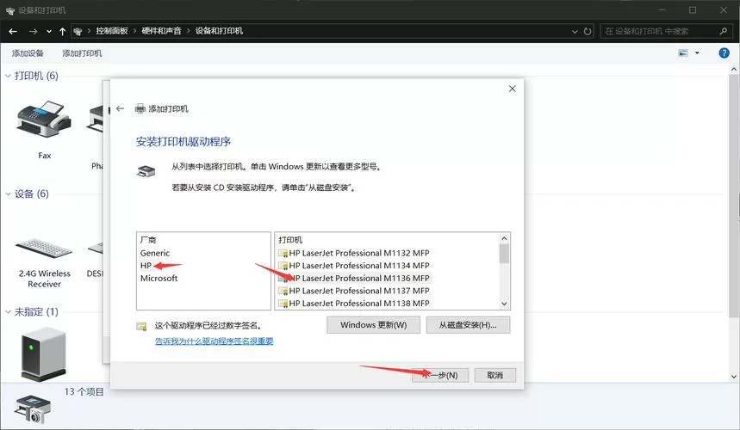Click back arrow in Add Printer dialog
This screenshot has height=430, width=740.
[x=120, y=109]
